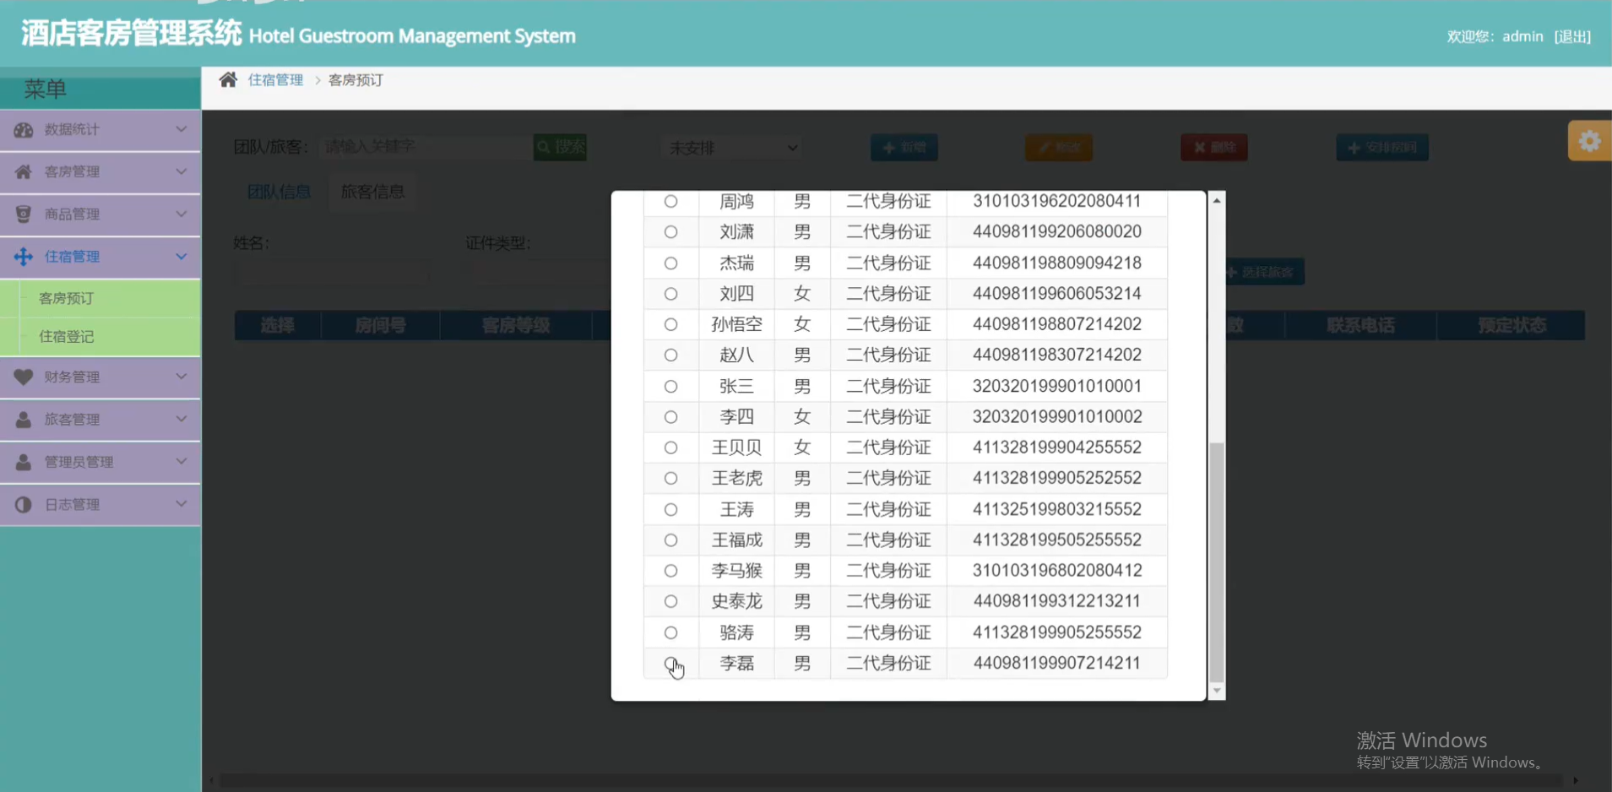Image resolution: width=1612 pixels, height=792 pixels.
Task: Open the 财务管理 sidebar menu
Action: coord(100,377)
